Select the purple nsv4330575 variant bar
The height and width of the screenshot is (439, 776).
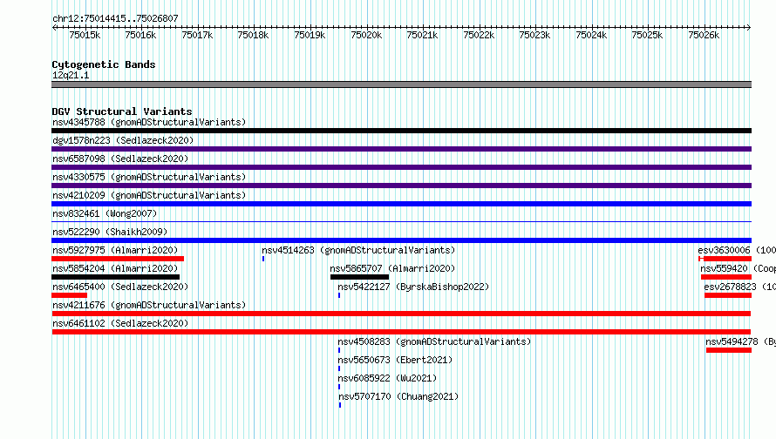[401, 186]
